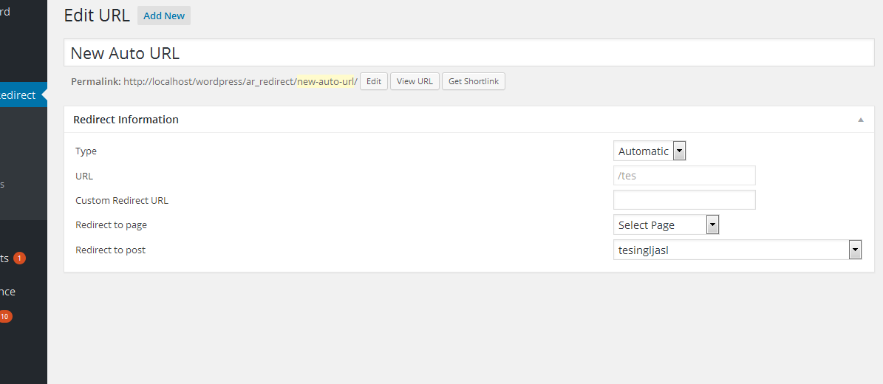
Task: Click the Redirect Information panel heading
Action: [x=126, y=120]
